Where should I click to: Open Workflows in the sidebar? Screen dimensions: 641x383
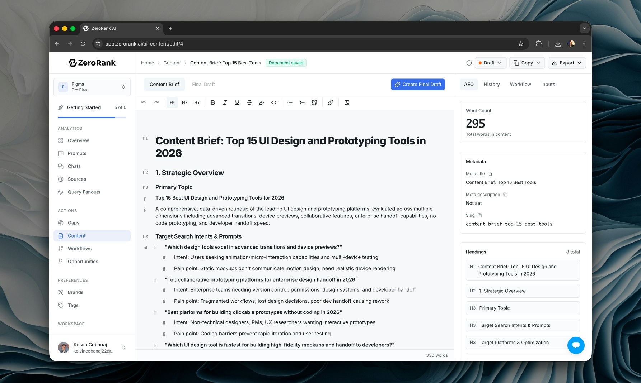[92, 249]
